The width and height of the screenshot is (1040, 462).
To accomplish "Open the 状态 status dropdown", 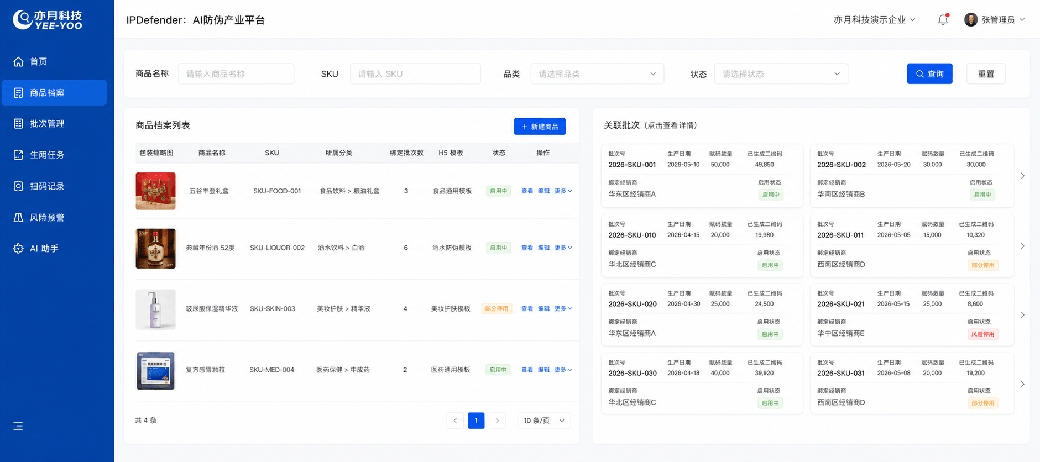I will pos(781,74).
